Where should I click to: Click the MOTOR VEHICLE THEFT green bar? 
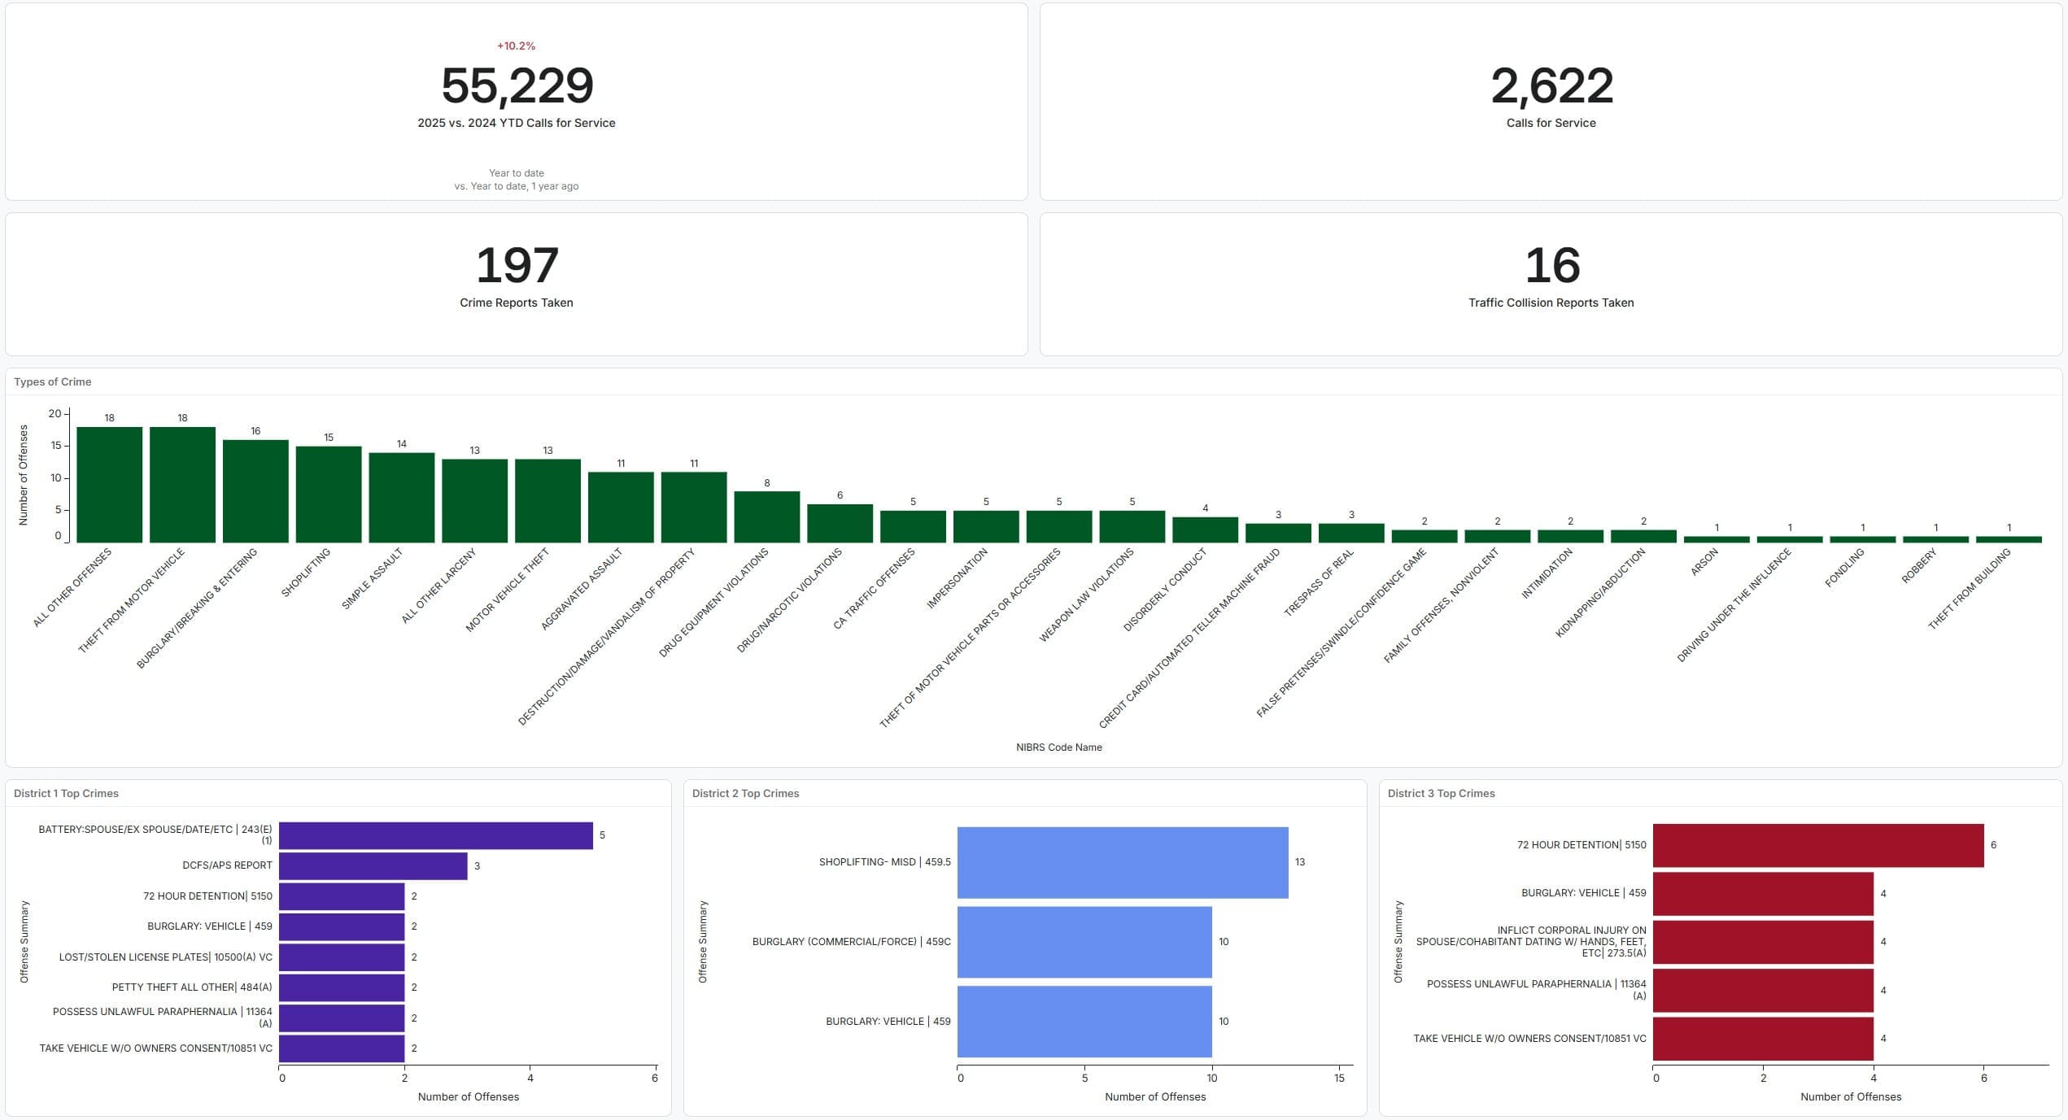point(548,501)
